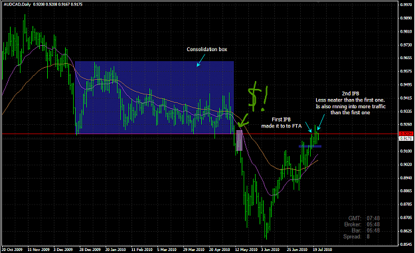Select the "Consolidation box" text label

[x=207, y=49]
